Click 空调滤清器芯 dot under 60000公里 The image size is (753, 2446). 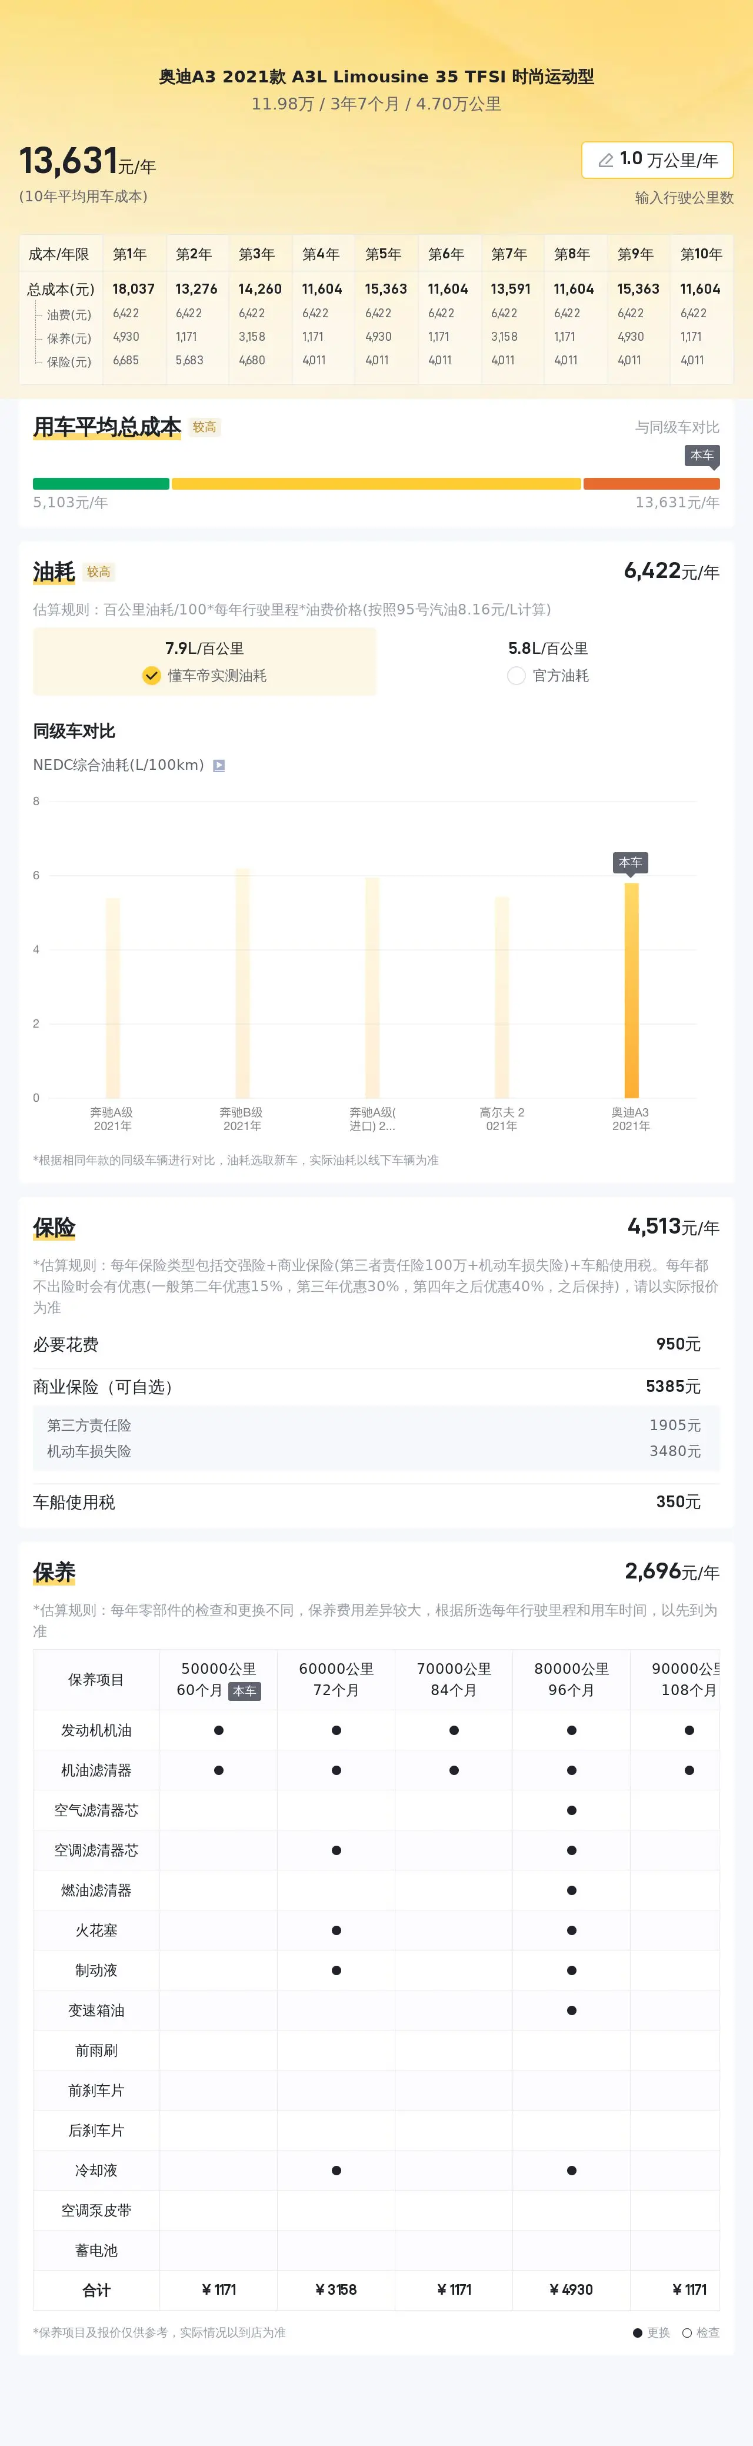point(336,1850)
